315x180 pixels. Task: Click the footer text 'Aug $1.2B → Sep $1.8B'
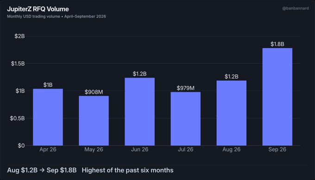coord(42,170)
